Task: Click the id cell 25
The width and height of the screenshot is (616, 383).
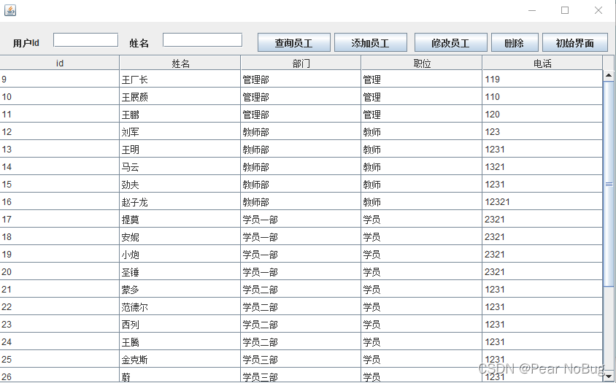Action: [x=59, y=360]
